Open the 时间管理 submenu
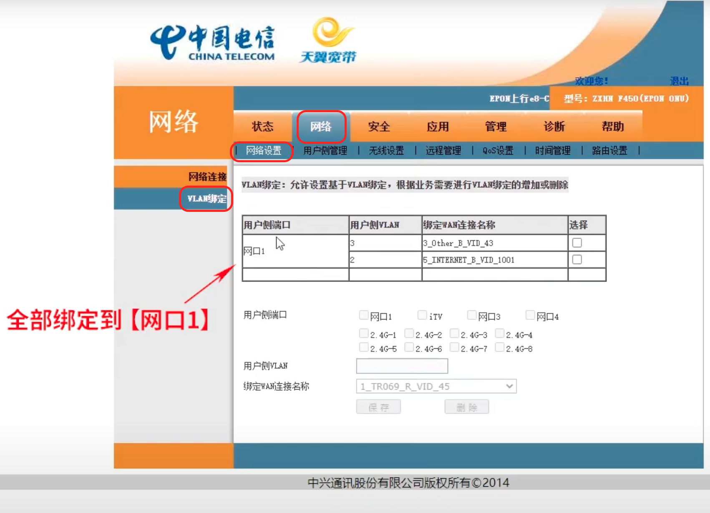710x513 pixels. click(x=552, y=151)
